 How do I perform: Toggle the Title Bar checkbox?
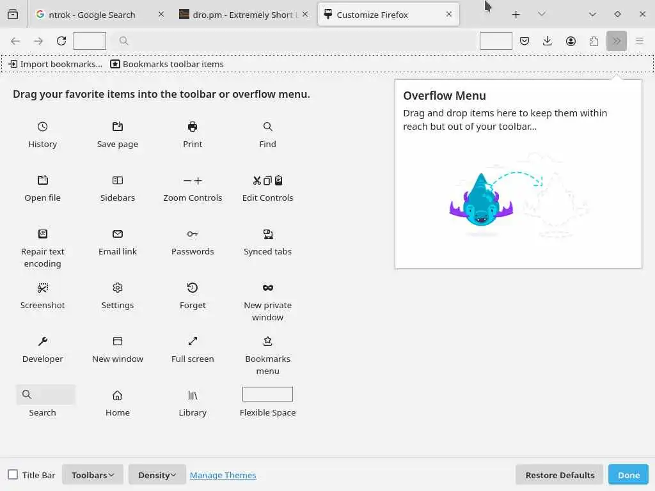[x=13, y=475]
